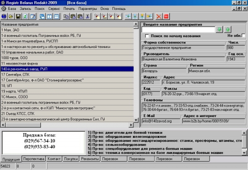Switch to the Перспектива tab
248x170 pixels.
(x=34, y=159)
